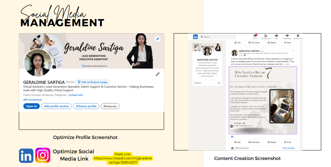The width and height of the screenshot is (331, 167).
Task: Expand the post text with '...more'
Action: pos(287,64)
